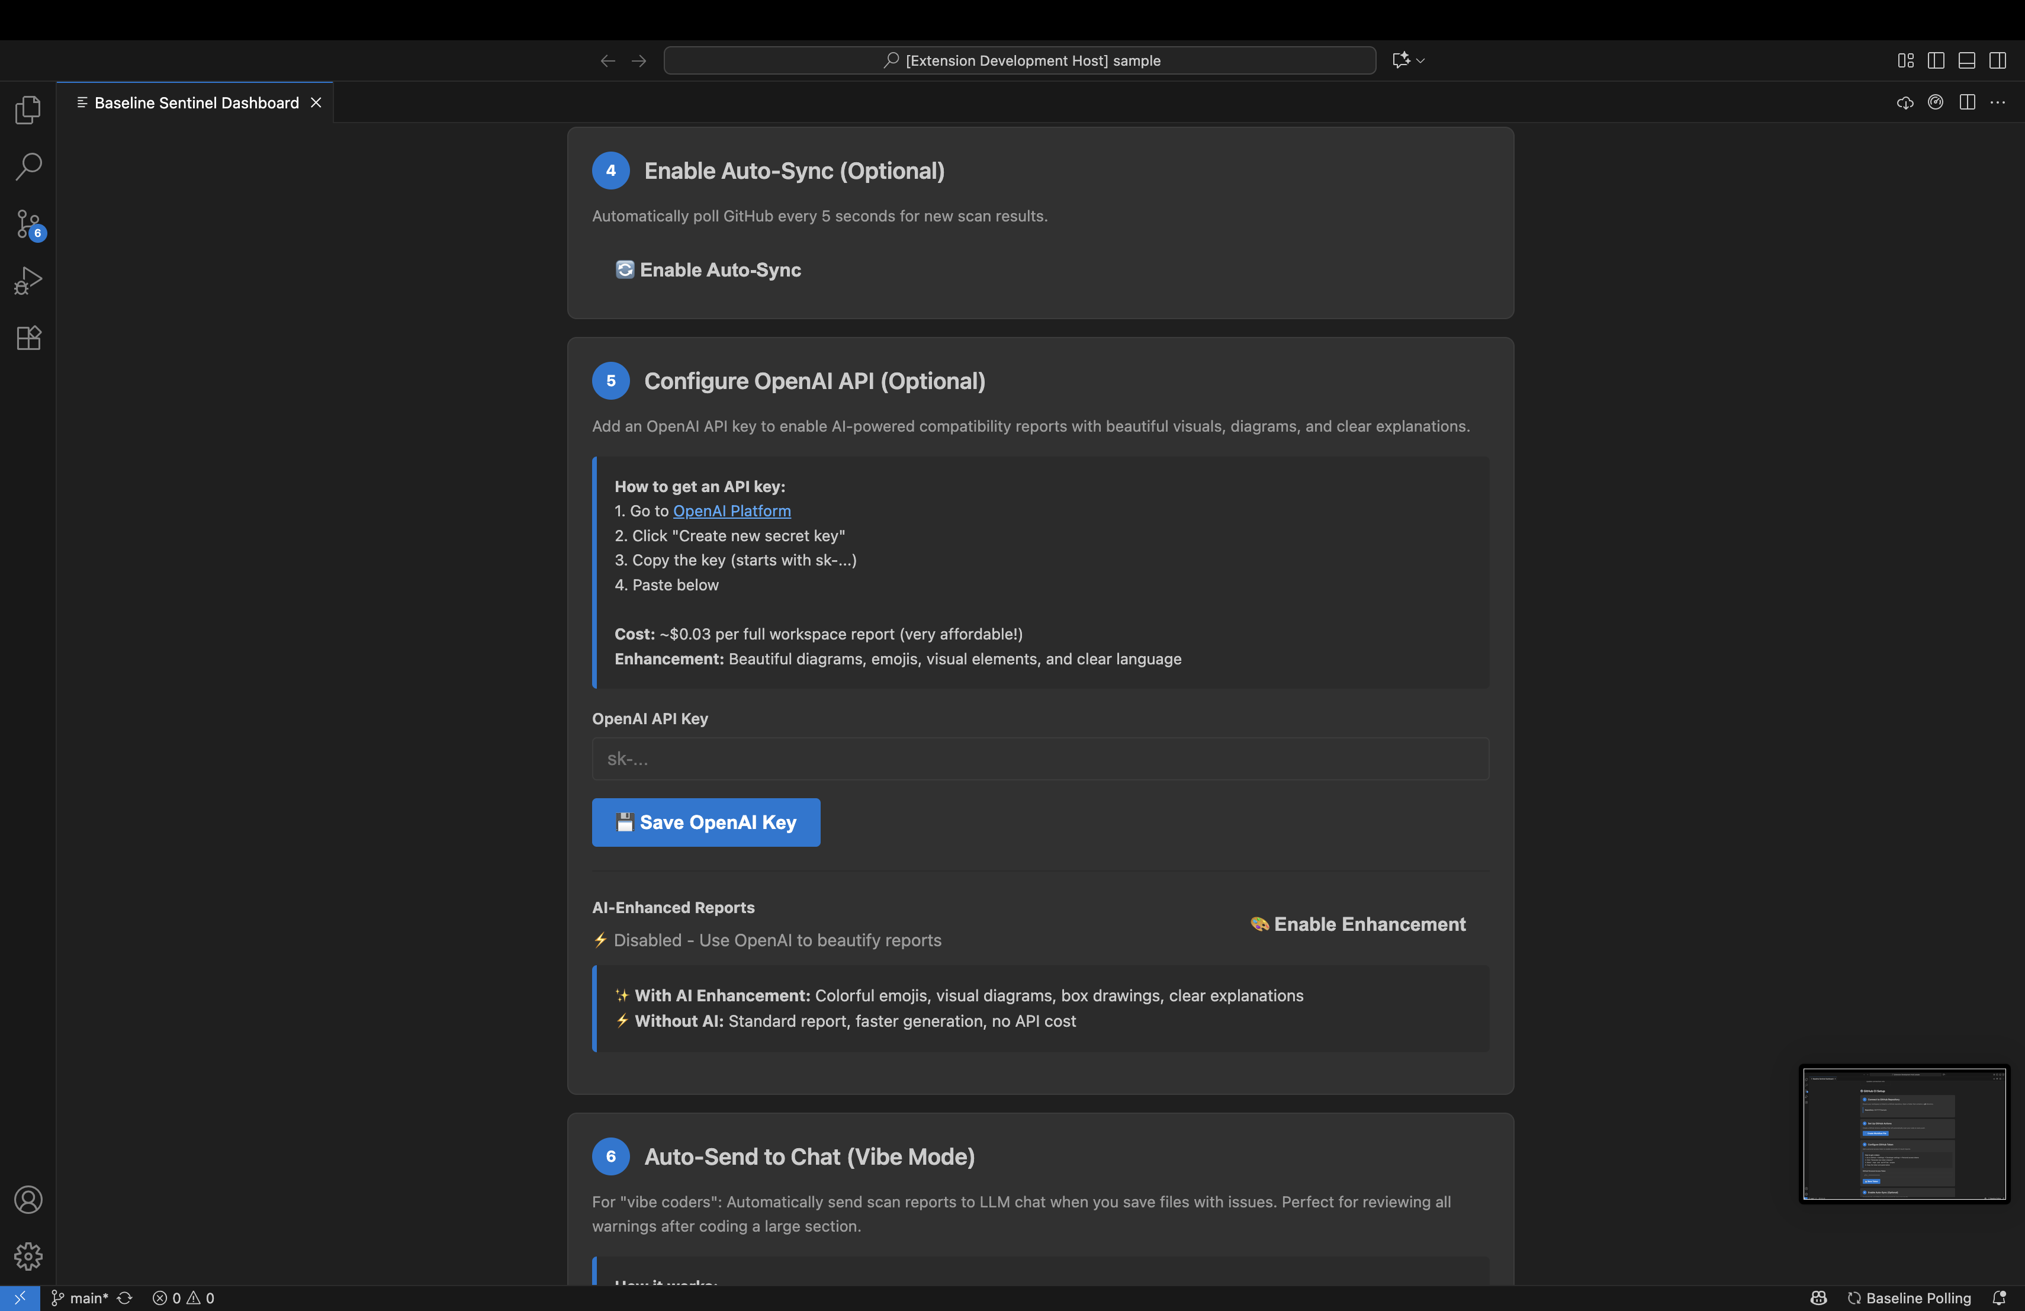2025x1311 pixels.
Task: Open the OpenAI Platform link
Action: tap(731, 510)
